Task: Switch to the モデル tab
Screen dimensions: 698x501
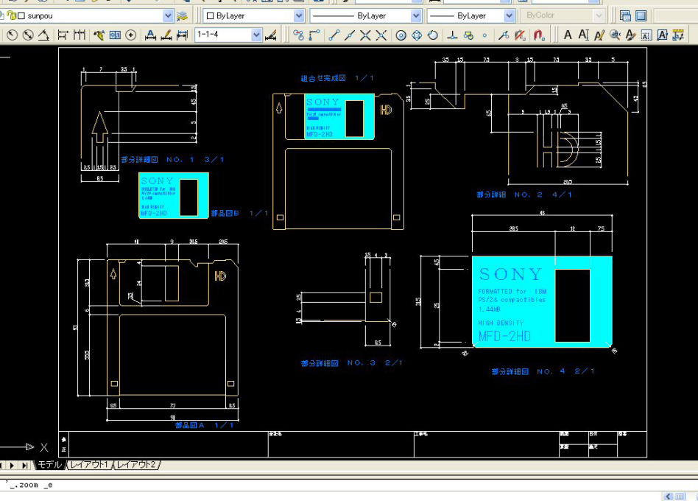Action: 49,465
